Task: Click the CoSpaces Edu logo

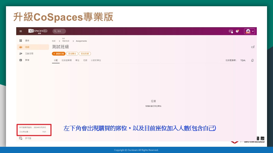Action: [38, 31]
